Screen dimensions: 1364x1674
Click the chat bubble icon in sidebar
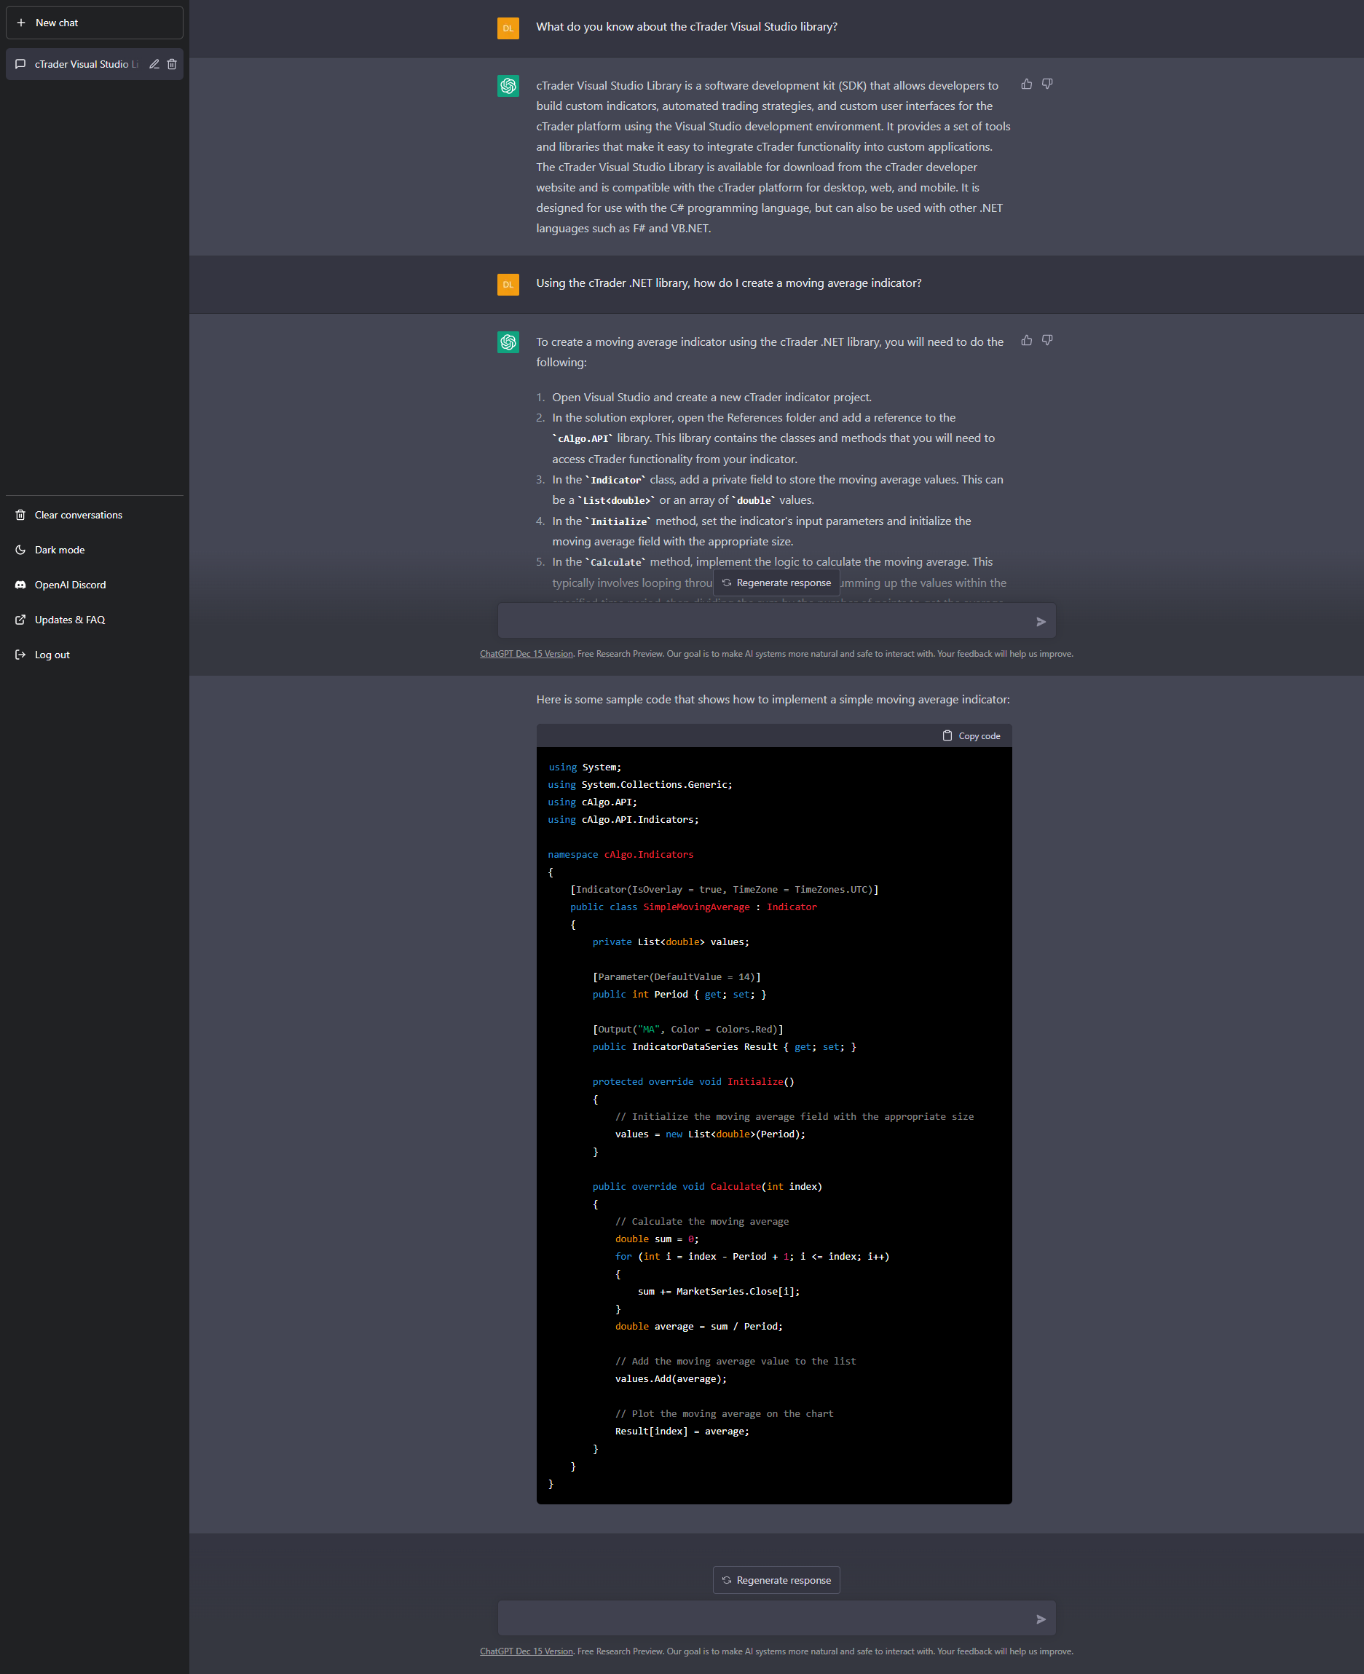coord(20,64)
